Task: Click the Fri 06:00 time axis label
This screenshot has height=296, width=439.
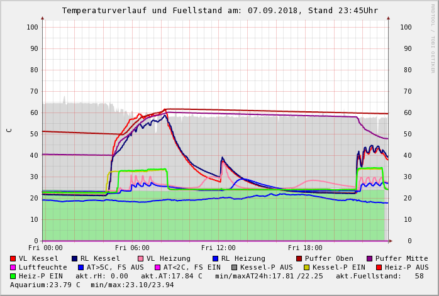Action: click(132, 248)
